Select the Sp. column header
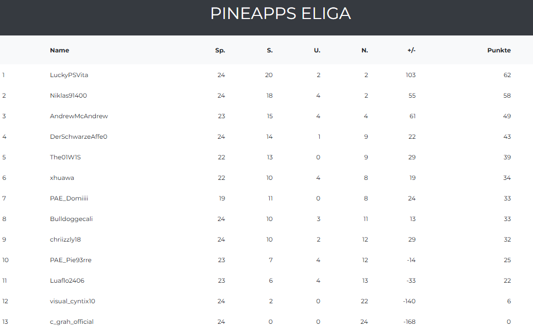Image resolution: width=533 pixels, height=330 pixels. [220, 50]
